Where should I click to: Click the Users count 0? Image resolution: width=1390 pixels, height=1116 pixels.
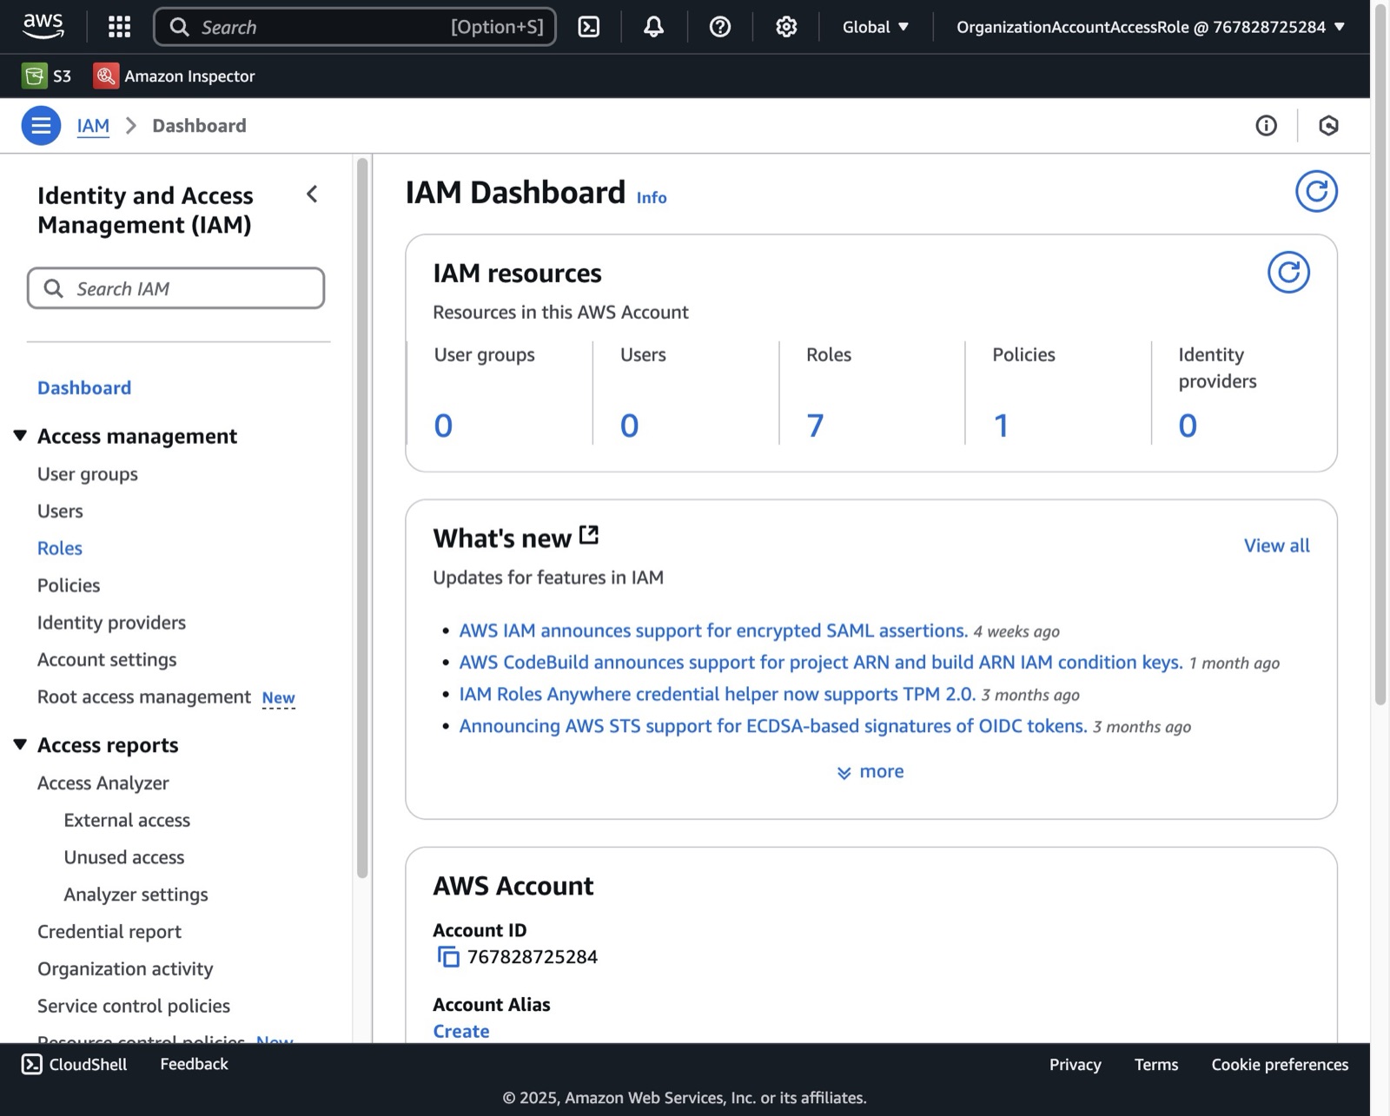click(630, 426)
